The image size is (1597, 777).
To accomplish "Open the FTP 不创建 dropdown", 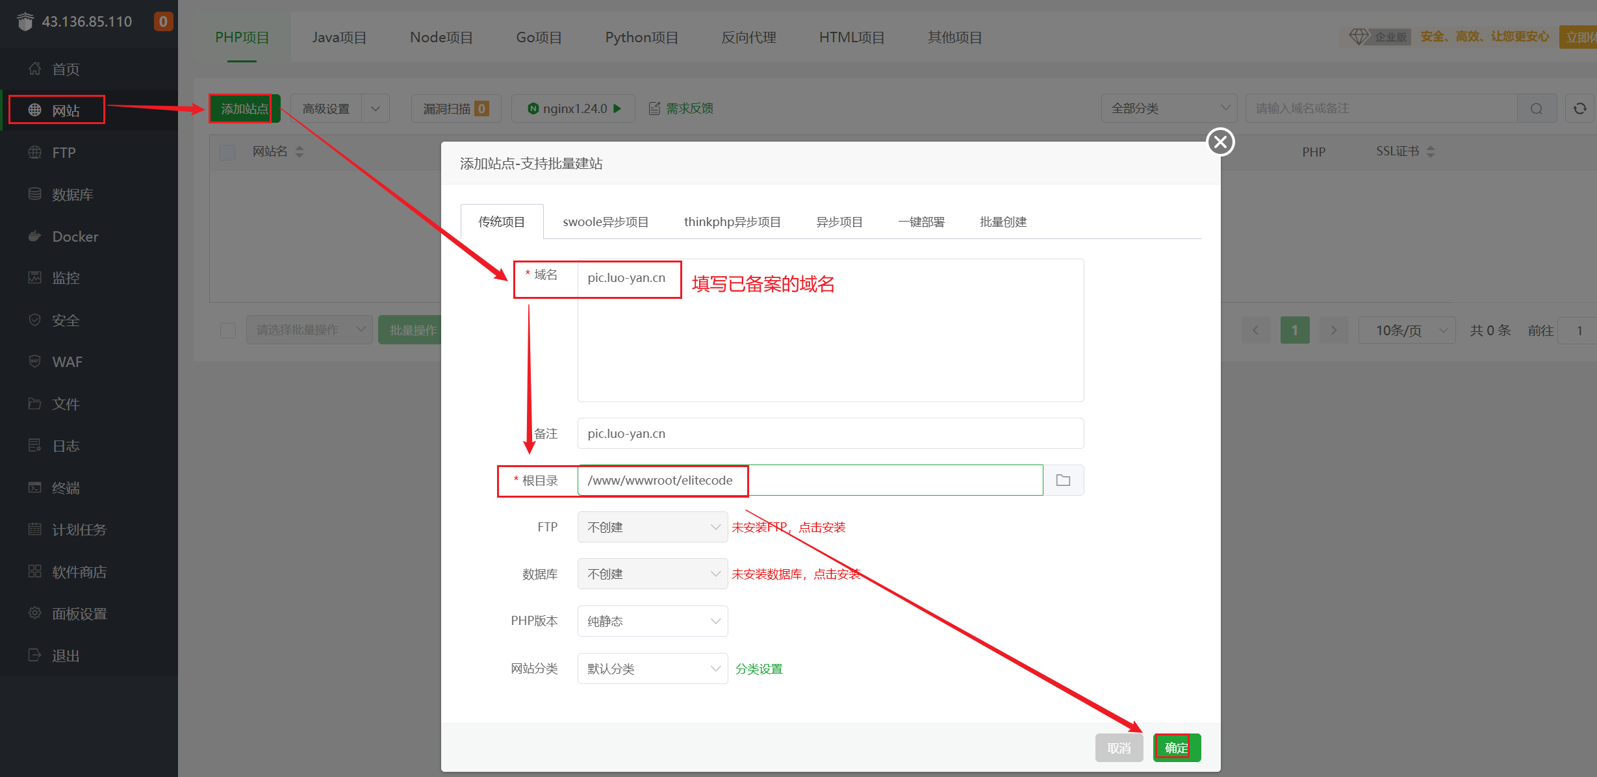I will click(652, 527).
